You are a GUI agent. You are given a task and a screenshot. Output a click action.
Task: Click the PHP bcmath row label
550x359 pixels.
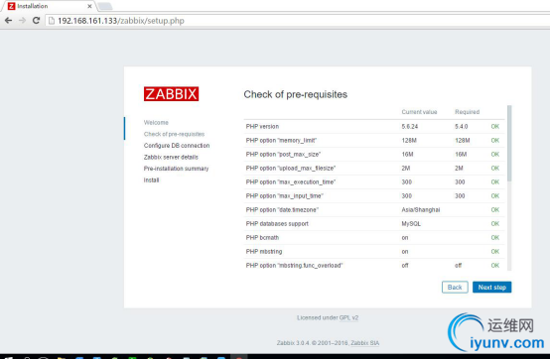(262, 237)
